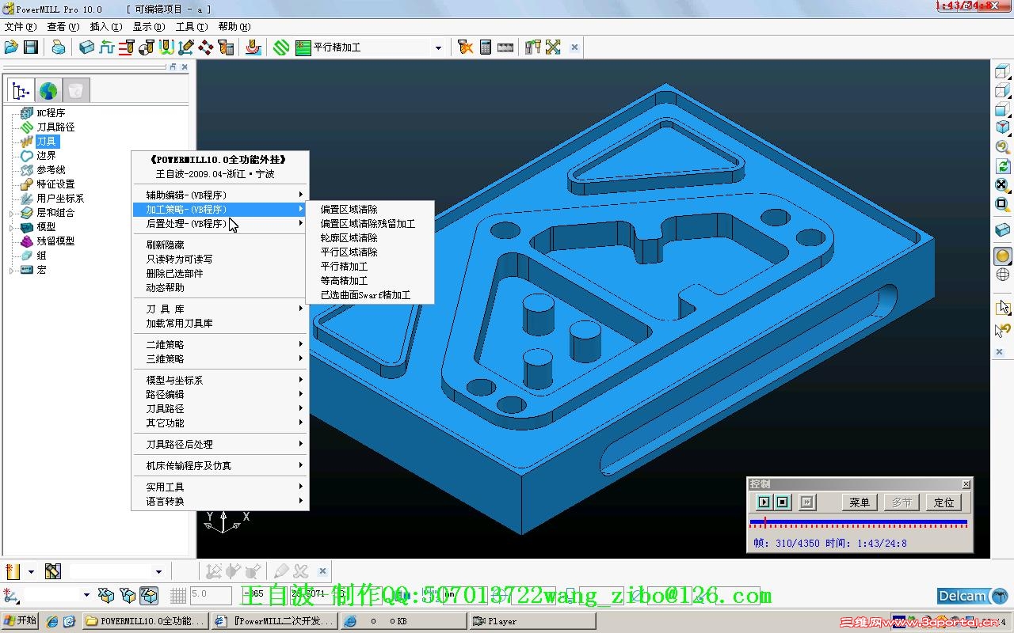The height and width of the screenshot is (633, 1014).
Task: Click the toolpath strategies green striped icon
Action: coord(281,47)
